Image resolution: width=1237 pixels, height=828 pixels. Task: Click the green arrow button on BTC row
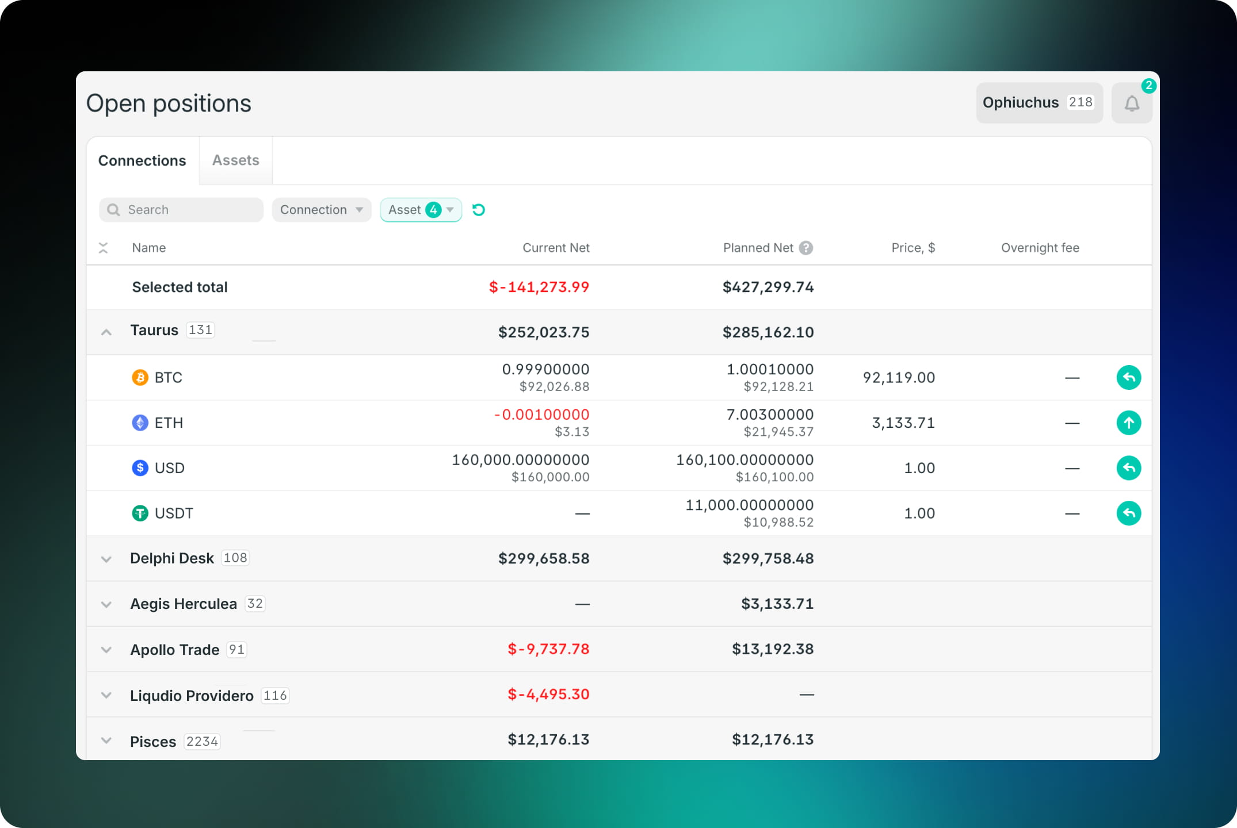[1128, 378]
